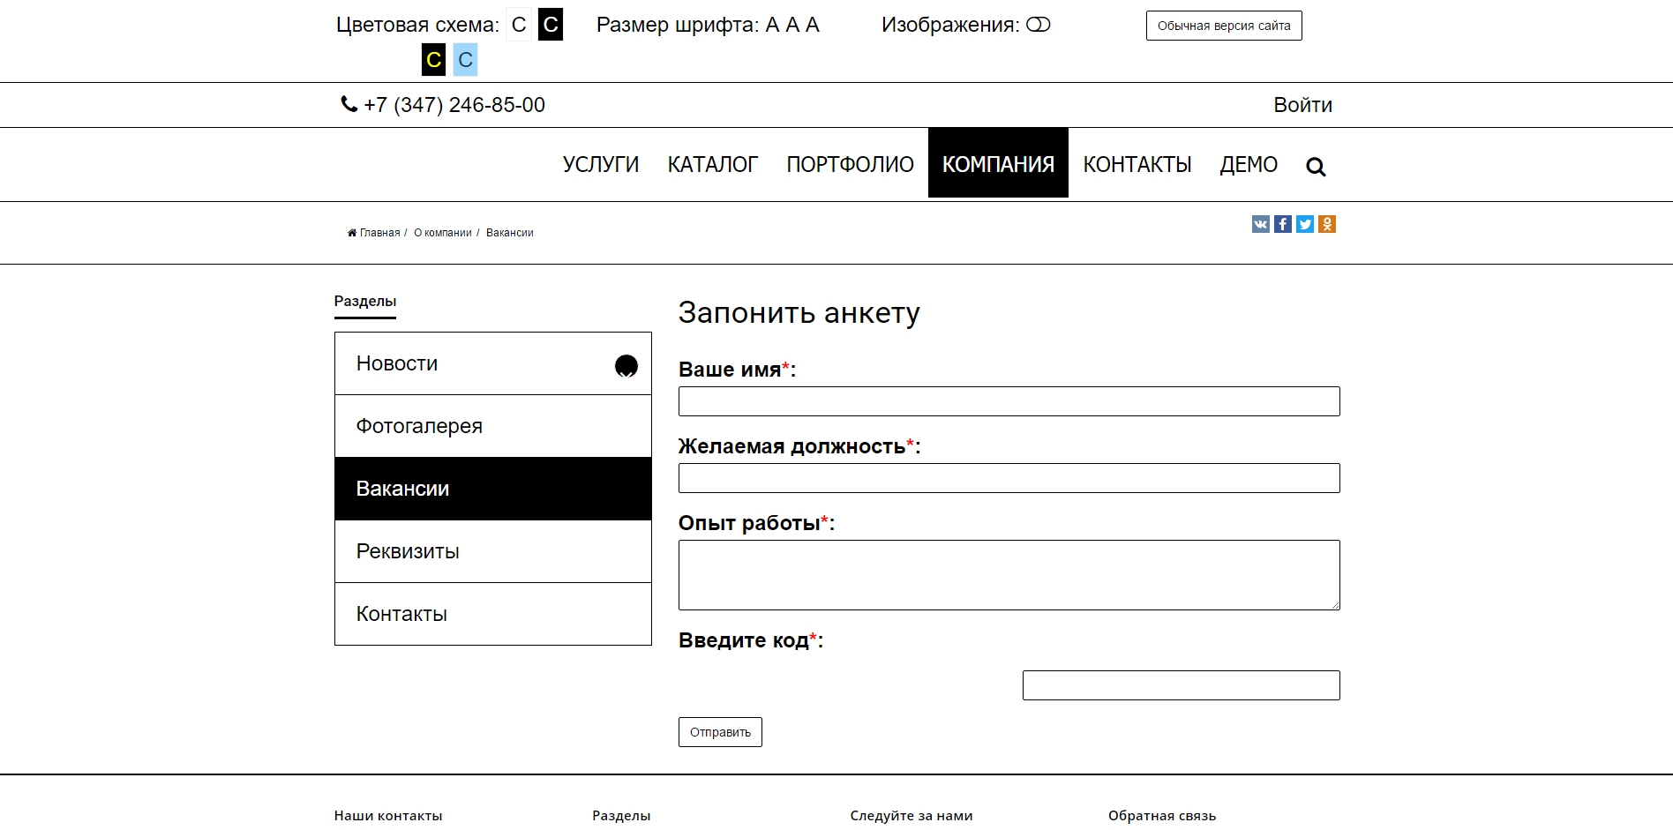This screenshot has height=830, width=1673.
Task: Open the УСЛУГИ menu item
Action: pos(600,165)
